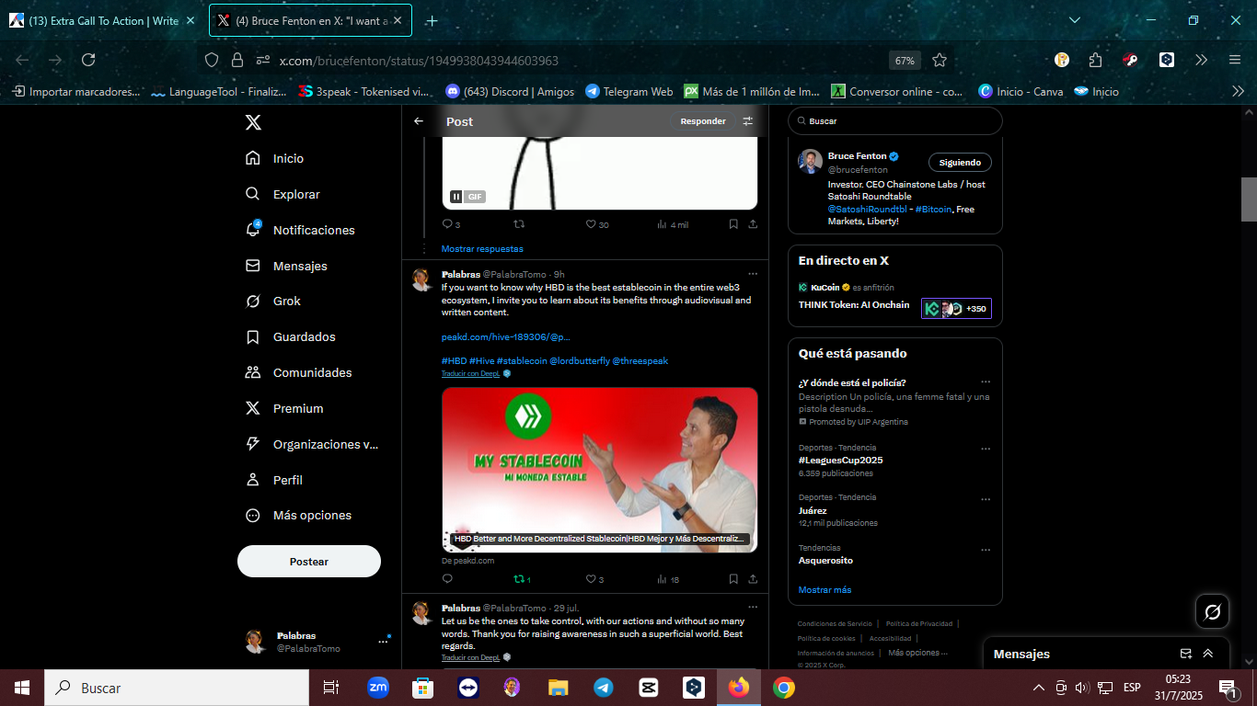The height and width of the screenshot is (706, 1257).
Task: Open a new Firefox tab
Action: click(432, 20)
